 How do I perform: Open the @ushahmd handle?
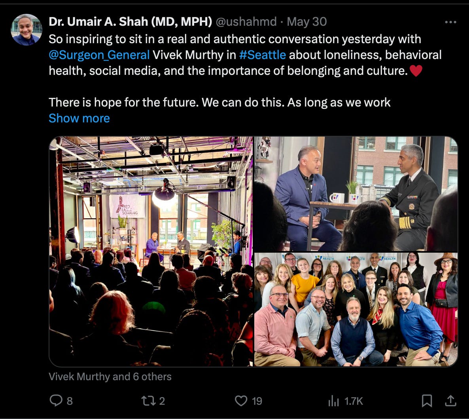tap(246, 21)
